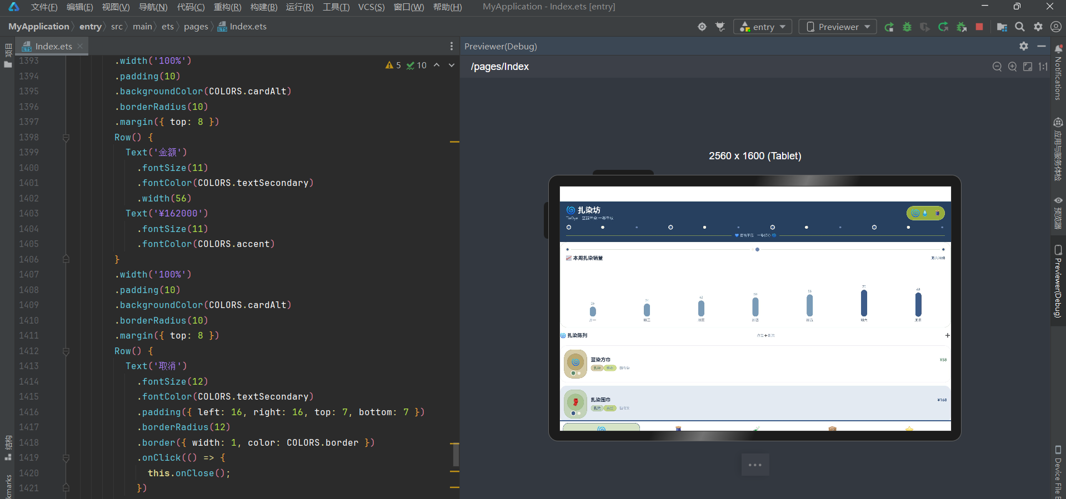Collapse code fold at line 1412
Screen dimensions: 1066x499
tap(66, 351)
